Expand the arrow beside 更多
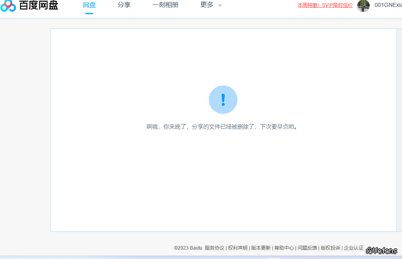The image size is (402, 259). pos(220,6)
